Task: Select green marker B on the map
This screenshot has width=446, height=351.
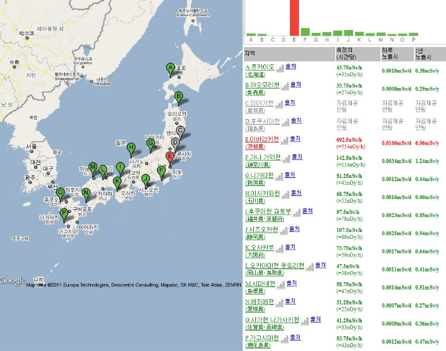Action: (178, 97)
